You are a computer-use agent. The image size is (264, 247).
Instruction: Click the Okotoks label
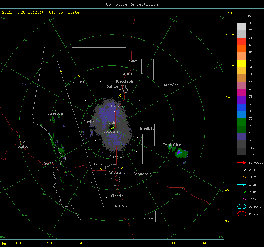tap(117, 196)
